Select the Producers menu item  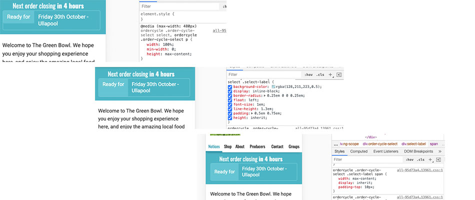click(257, 146)
